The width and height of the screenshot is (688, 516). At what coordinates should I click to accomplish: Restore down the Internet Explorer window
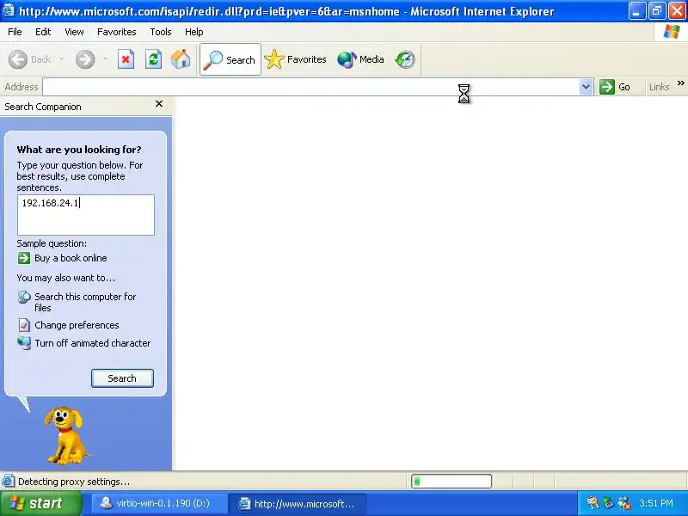[657, 11]
